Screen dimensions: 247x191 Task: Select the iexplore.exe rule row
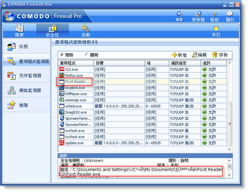[x=142, y=88]
